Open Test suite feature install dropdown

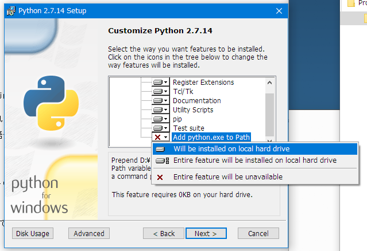(x=160, y=128)
